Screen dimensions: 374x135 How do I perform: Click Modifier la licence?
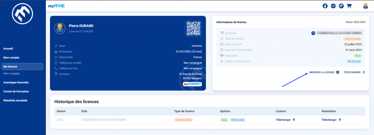[x=322, y=72]
